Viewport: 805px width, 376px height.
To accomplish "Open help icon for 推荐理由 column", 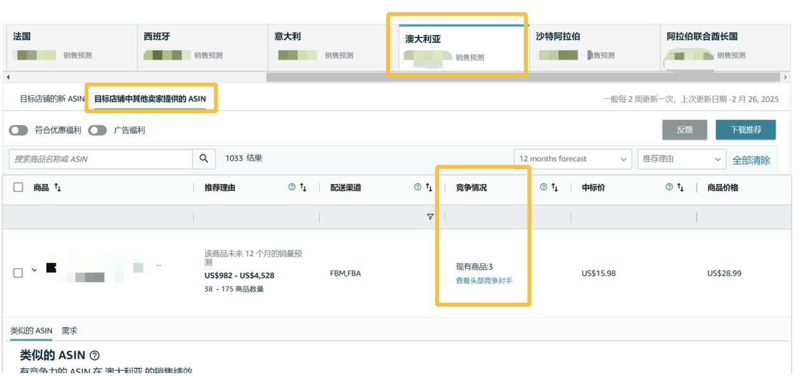I will tap(292, 187).
